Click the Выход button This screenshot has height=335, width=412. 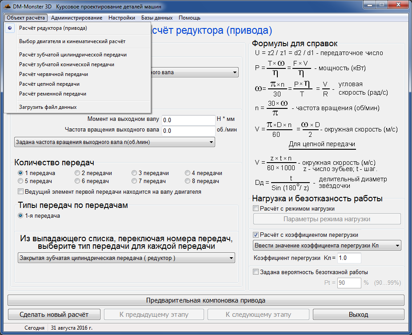coord(358,314)
